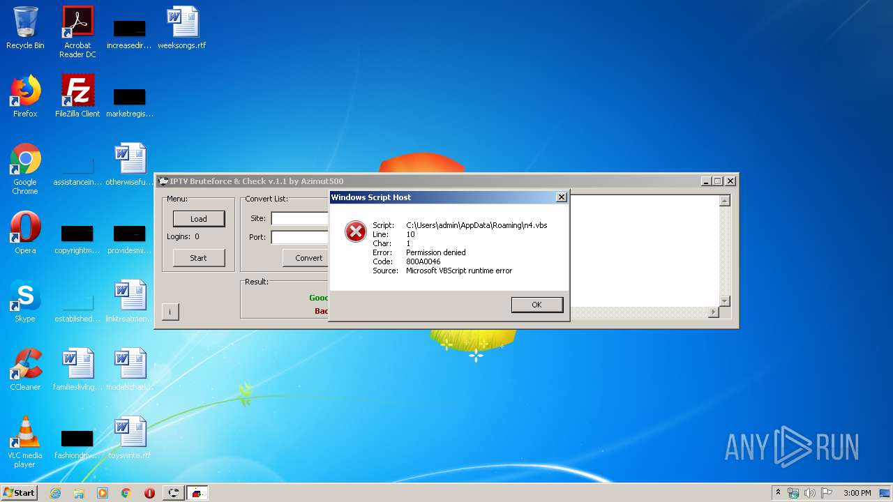The height and width of the screenshot is (502, 893).
Task: Open the volume speaker tray icon
Action: (809, 493)
